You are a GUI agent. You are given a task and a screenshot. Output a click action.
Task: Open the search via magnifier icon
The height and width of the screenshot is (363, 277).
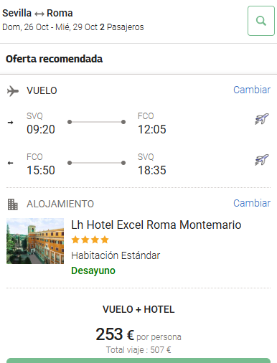click(x=261, y=21)
